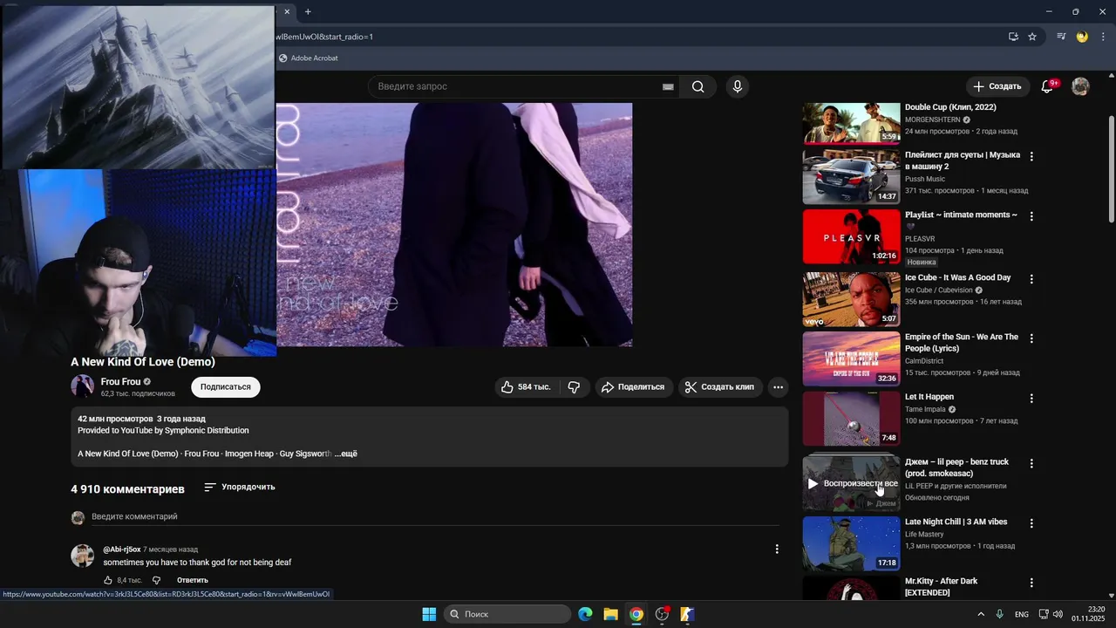The image size is (1116, 628).
Task: Open OBS Studio from the taskbar
Action: pyautogui.click(x=662, y=614)
